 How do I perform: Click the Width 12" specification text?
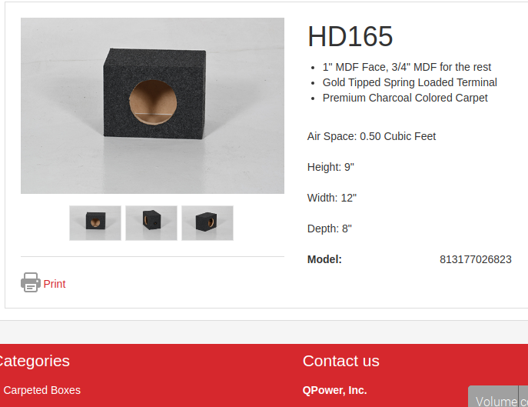pyautogui.click(x=332, y=198)
